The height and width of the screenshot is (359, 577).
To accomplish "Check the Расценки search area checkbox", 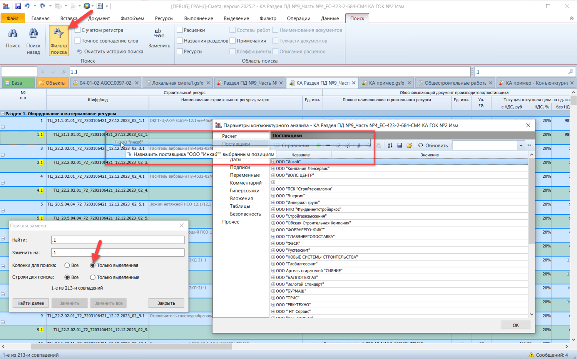I will 180,30.
